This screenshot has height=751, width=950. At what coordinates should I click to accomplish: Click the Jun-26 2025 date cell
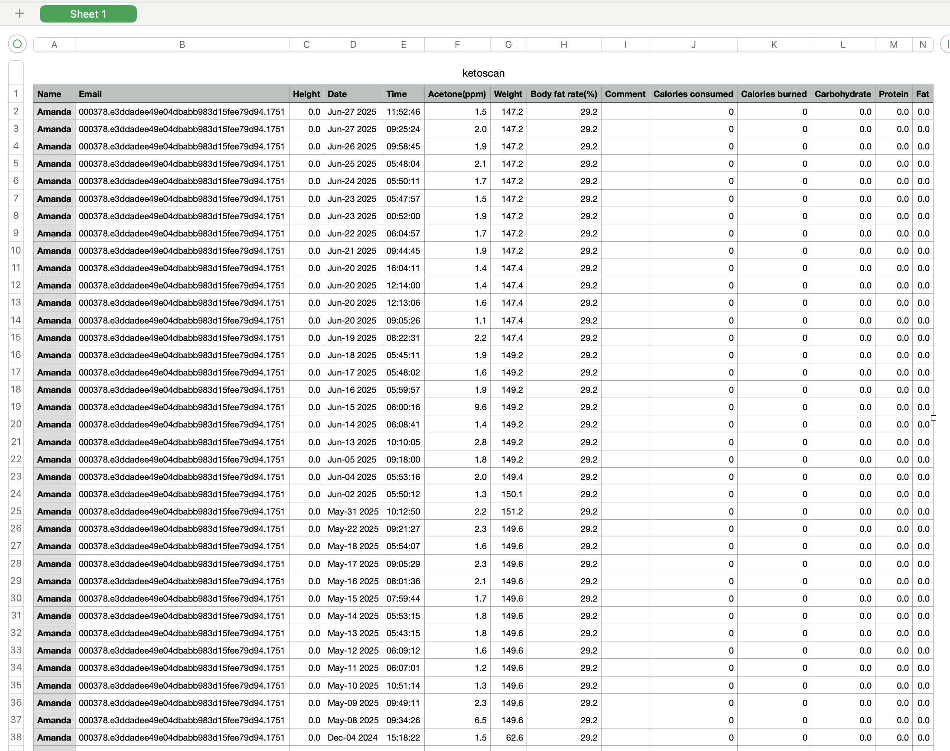(353, 146)
